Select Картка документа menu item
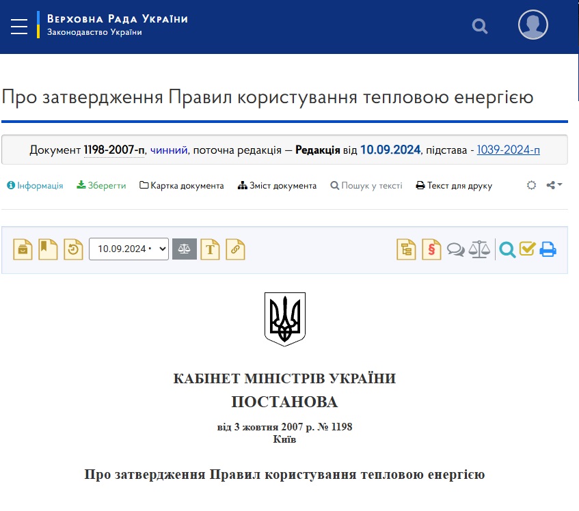The image size is (579, 511). coord(182,186)
